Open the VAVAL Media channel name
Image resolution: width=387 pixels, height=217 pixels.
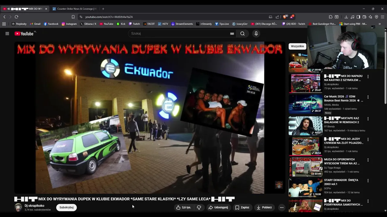coord(331,105)
